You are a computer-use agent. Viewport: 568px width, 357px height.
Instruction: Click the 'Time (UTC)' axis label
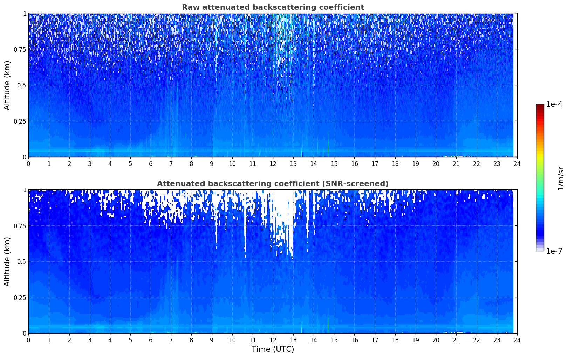pyautogui.click(x=273, y=349)
